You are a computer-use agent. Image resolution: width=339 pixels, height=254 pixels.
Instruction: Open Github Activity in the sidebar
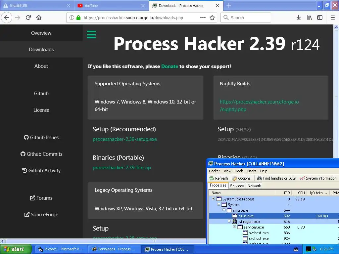coord(41,170)
